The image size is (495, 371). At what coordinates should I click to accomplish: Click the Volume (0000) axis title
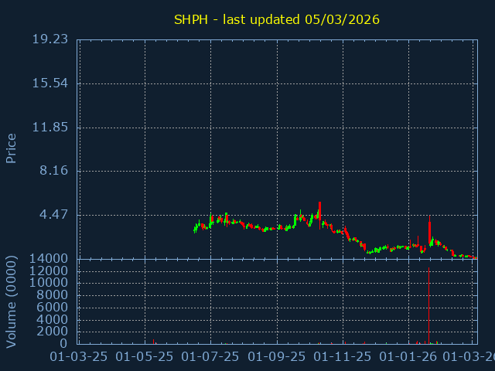click(12, 301)
